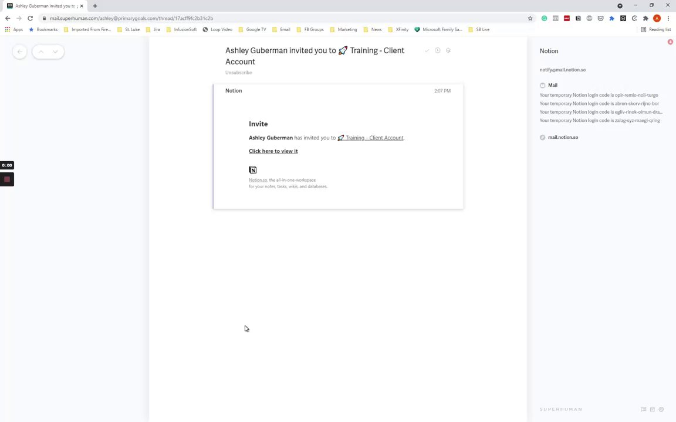This screenshot has height=422, width=676.
Task: Click the login code abren-skorv-rijno-bor email
Action: 599,103
